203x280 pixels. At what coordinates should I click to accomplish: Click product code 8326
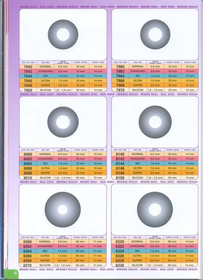pyautogui.click(x=120, y=256)
